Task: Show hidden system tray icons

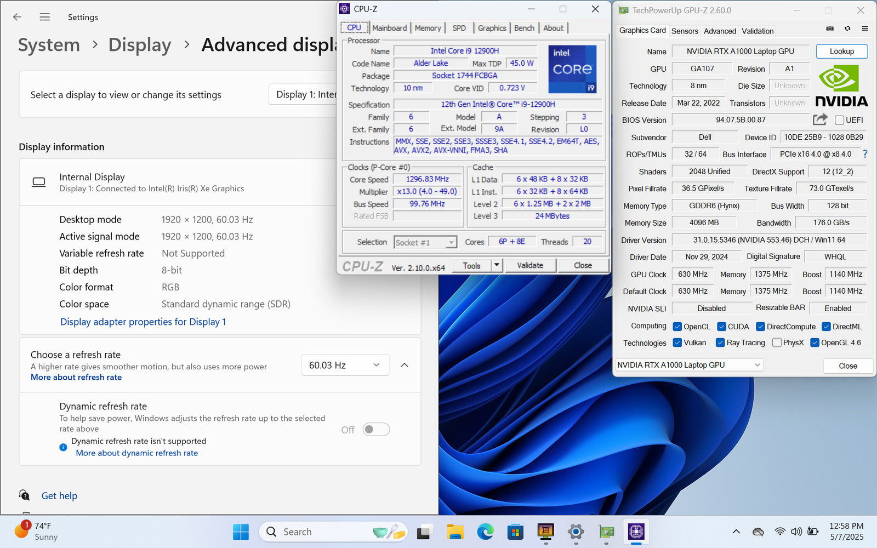Action: [x=736, y=532]
